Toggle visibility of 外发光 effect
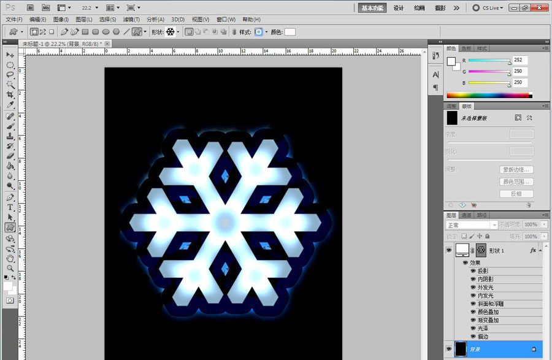This screenshot has width=552, height=360. coord(473,287)
